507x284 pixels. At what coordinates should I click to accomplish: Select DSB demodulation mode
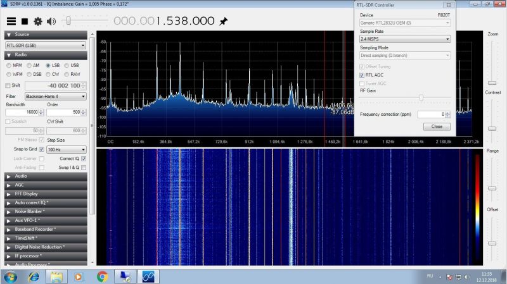(x=34, y=74)
